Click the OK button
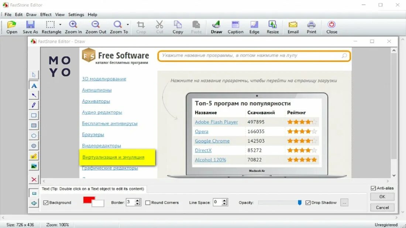 (x=382, y=197)
